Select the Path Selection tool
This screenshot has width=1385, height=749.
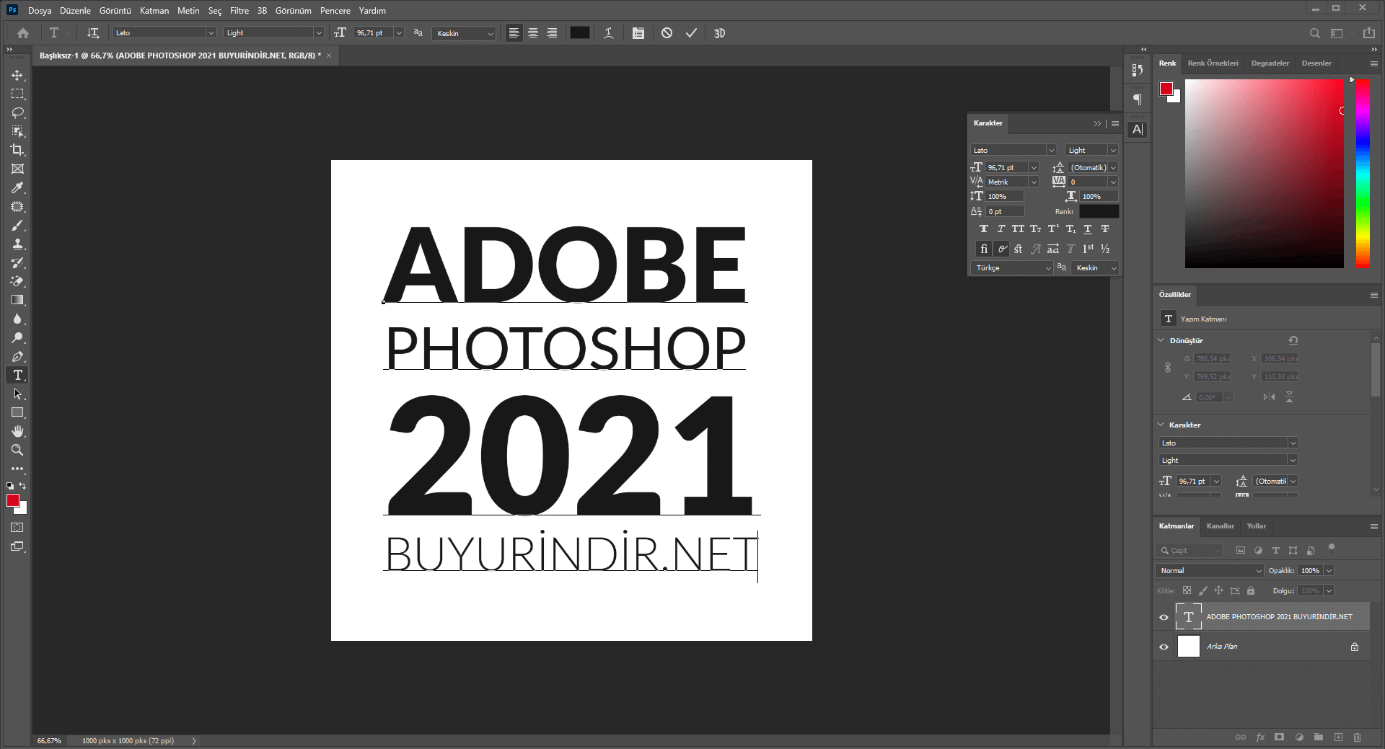click(x=17, y=394)
